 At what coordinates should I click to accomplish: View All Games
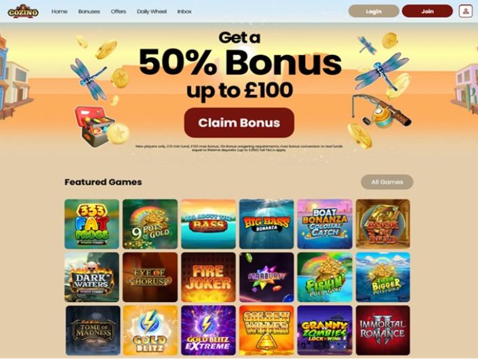(387, 182)
